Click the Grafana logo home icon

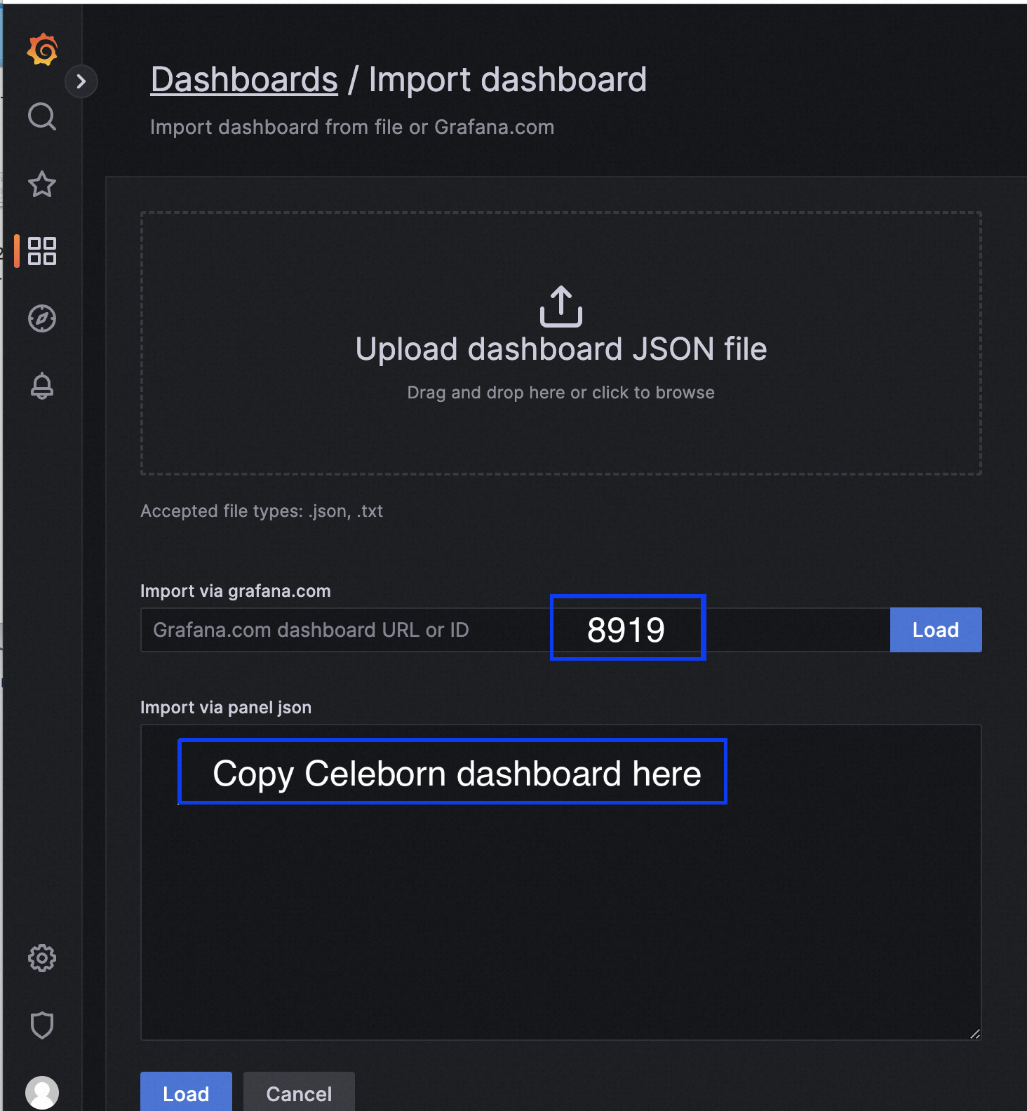(42, 50)
